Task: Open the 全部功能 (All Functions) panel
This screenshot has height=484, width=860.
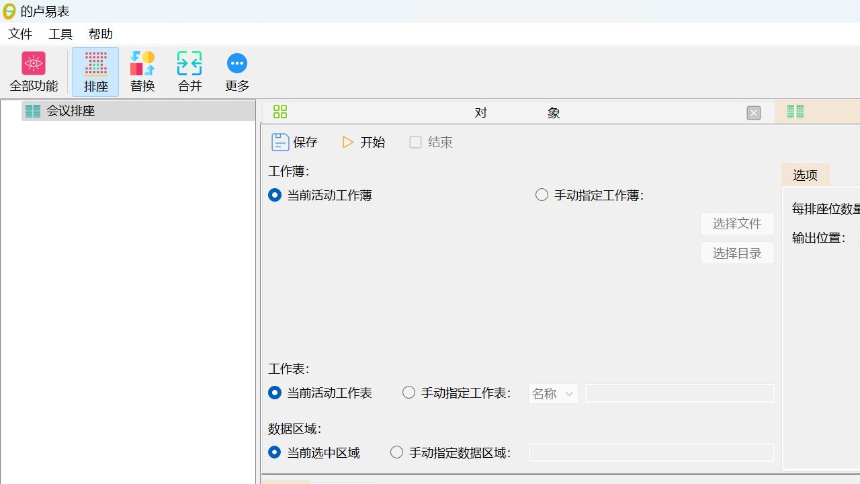Action: [x=33, y=71]
